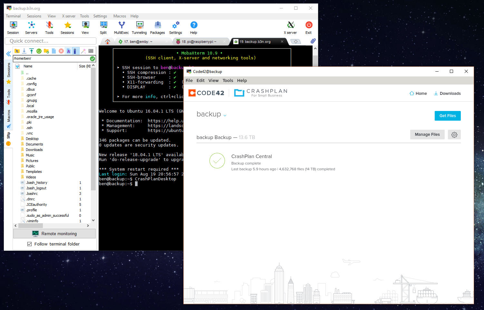484x310 pixels.
Task: Select the Desktop folder
Action: coord(32,139)
